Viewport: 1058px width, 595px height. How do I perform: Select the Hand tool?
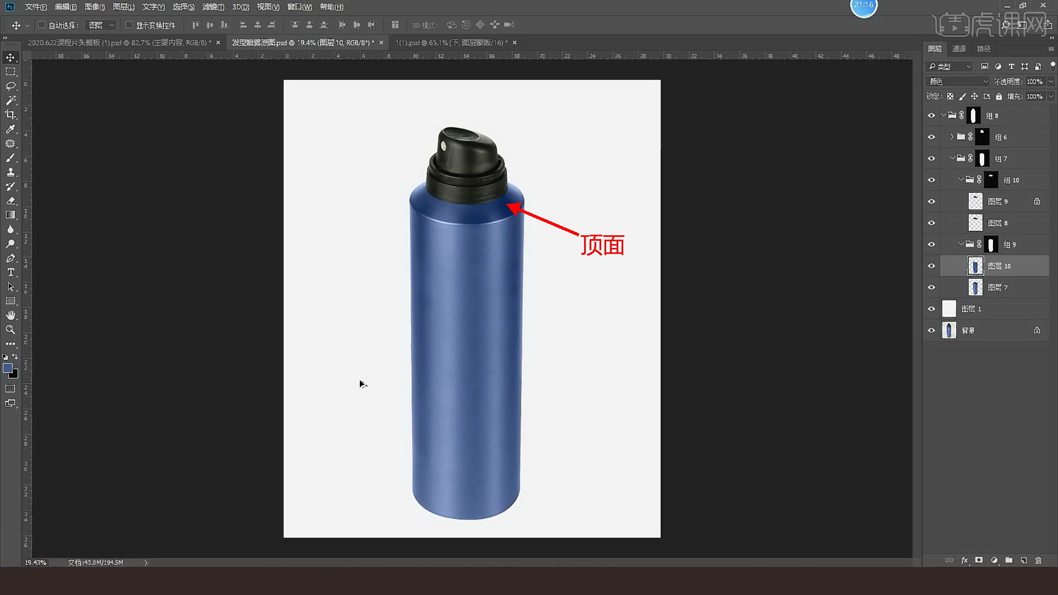[x=10, y=315]
